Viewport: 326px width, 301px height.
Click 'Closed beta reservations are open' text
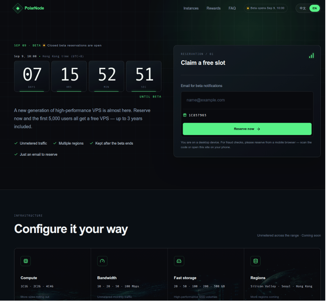point(74,45)
